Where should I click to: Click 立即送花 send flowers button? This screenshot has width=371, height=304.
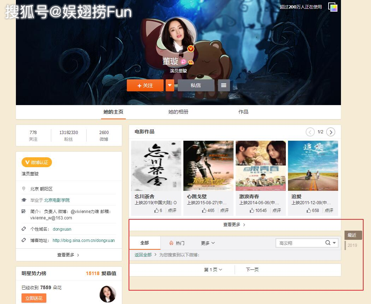pos(34,298)
